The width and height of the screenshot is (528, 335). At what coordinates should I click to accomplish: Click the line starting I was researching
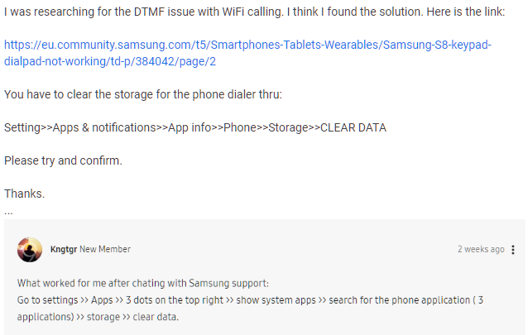point(255,12)
